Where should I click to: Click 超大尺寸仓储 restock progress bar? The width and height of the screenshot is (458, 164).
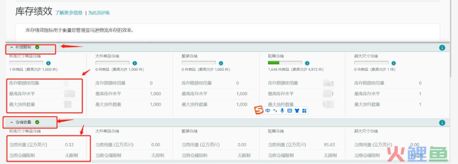click(x=371, y=63)
